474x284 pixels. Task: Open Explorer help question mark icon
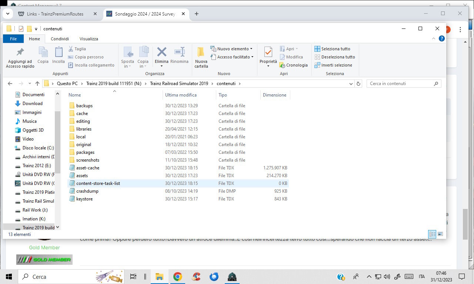(441, 38)
